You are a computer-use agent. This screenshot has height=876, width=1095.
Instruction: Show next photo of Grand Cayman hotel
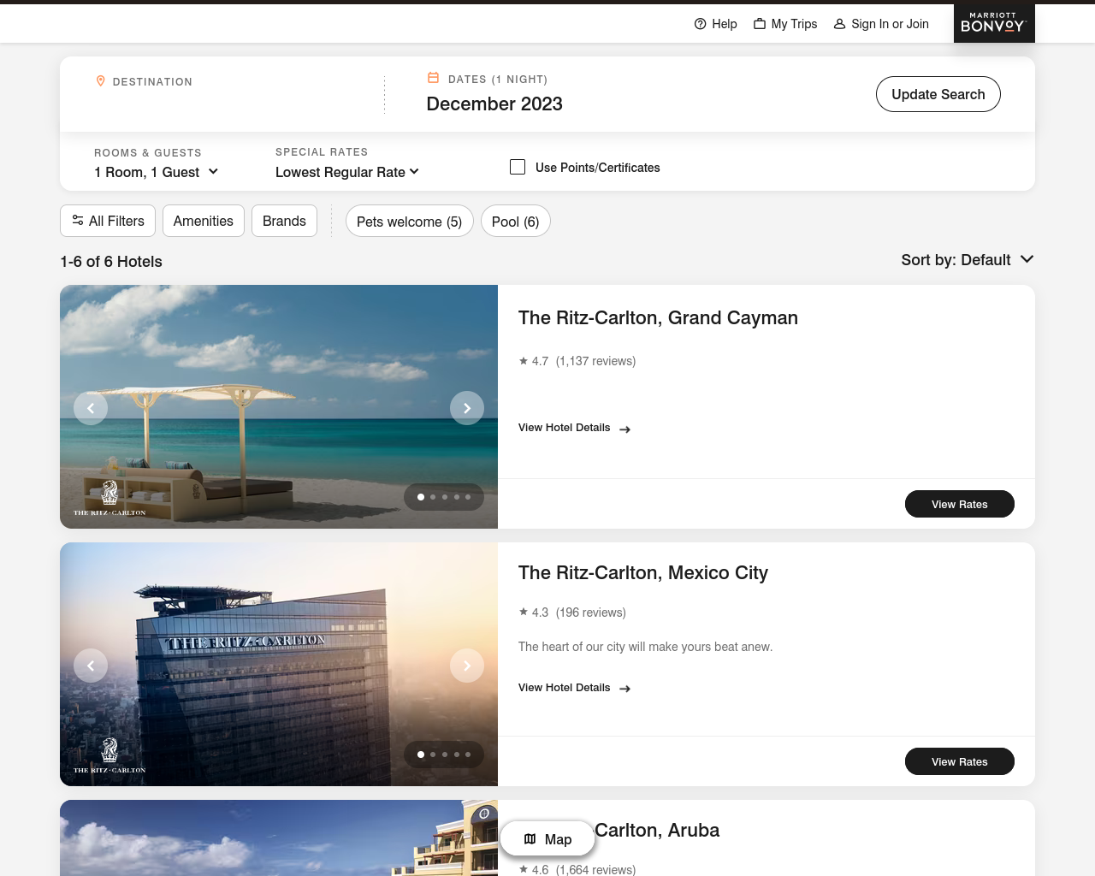[467, 408]
